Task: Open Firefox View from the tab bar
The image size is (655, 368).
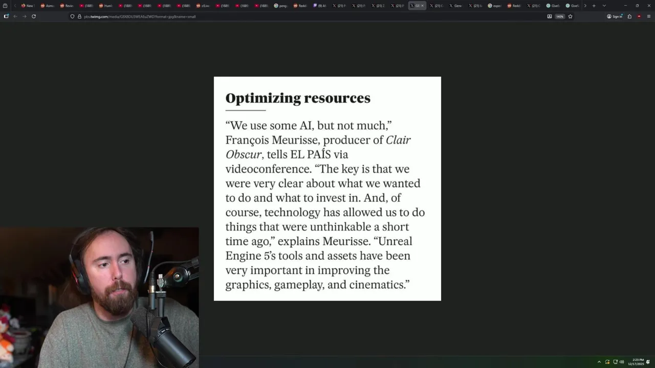Action: tap(5, 6)
